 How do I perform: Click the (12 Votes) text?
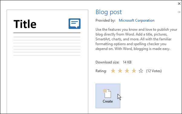pos(154,71)
